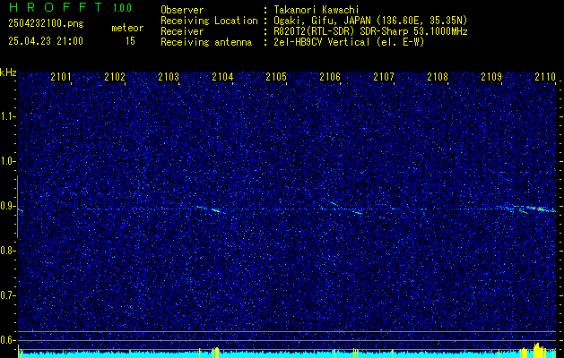Click the Observer field label
Screen dimensions: 564x358
182,10
